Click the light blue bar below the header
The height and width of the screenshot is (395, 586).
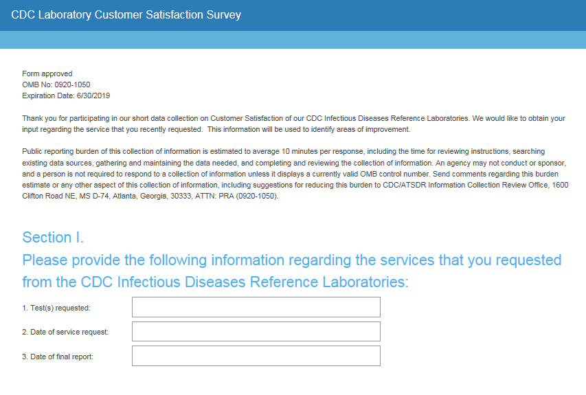click(293, 40)
